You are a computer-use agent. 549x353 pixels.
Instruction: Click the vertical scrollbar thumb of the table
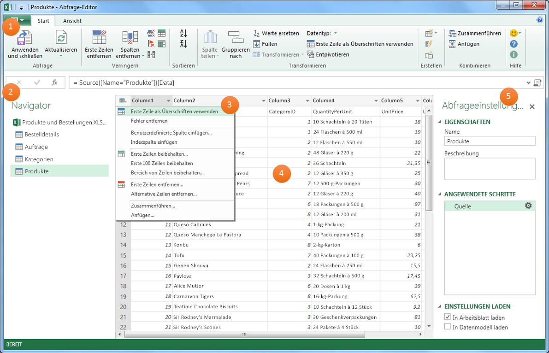(429, 163)
